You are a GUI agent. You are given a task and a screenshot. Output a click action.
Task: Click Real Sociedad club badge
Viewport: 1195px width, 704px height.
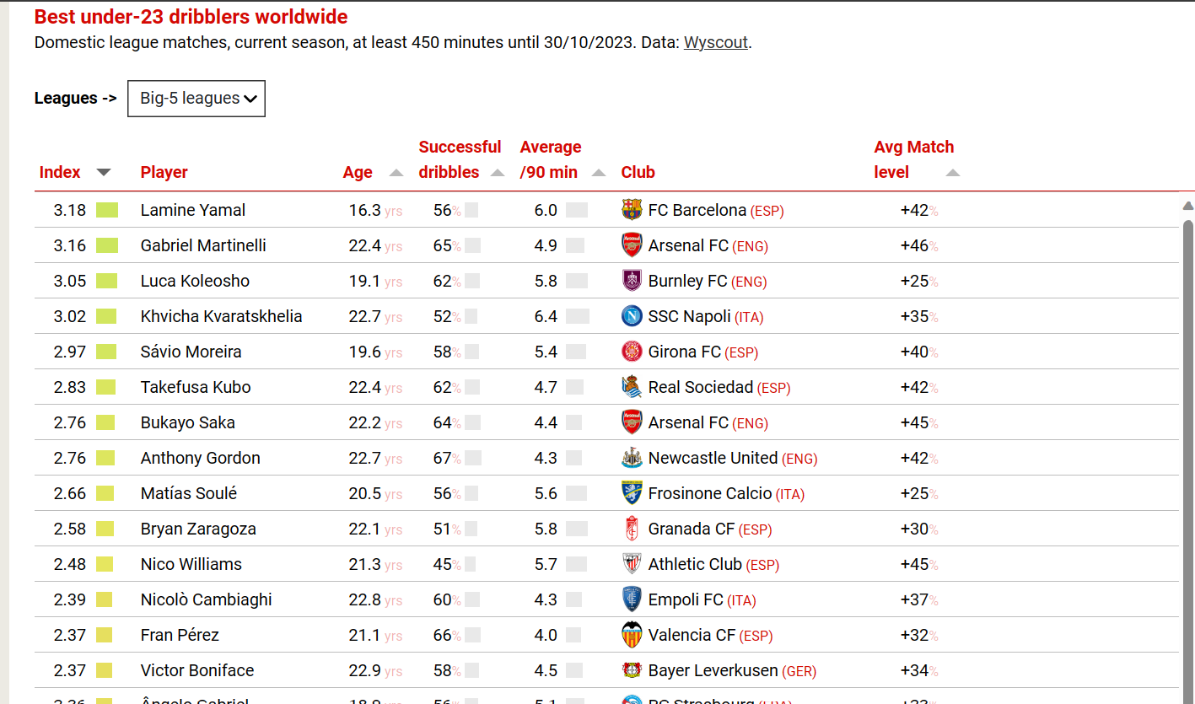click(x=631, y=387)
